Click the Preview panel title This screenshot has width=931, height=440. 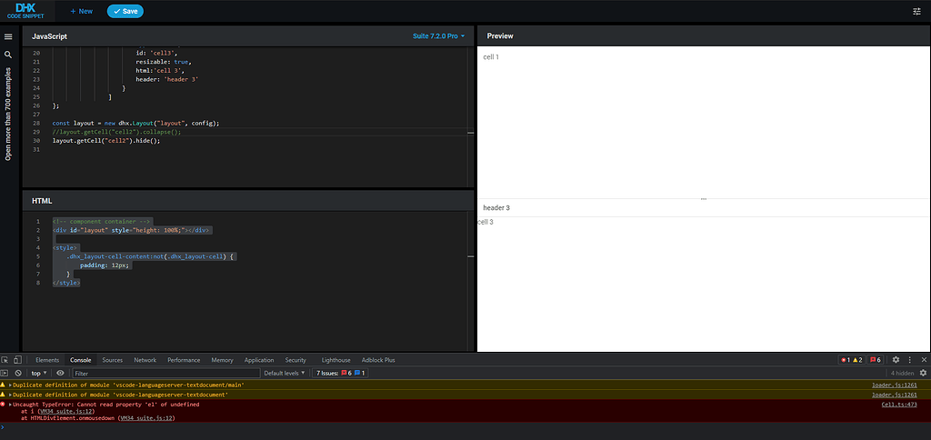coord(500,36)
